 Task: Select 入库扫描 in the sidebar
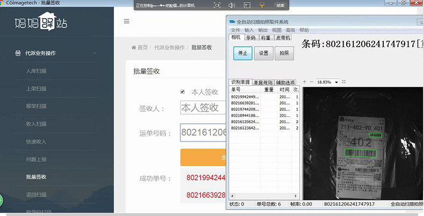pyautogui.click(x=36, y=71)
